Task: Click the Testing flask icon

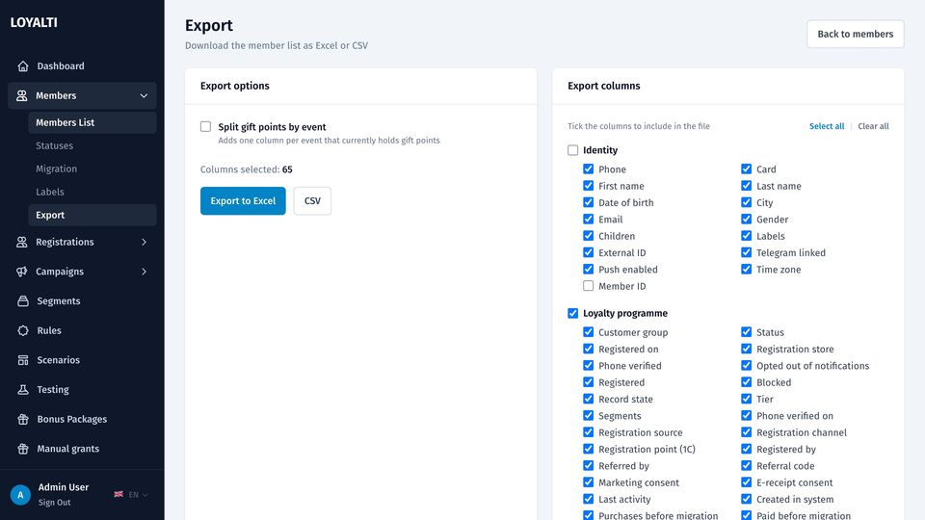Action: coord(23,389)
